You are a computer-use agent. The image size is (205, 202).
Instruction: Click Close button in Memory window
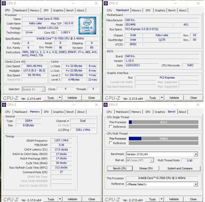(92, 199)
